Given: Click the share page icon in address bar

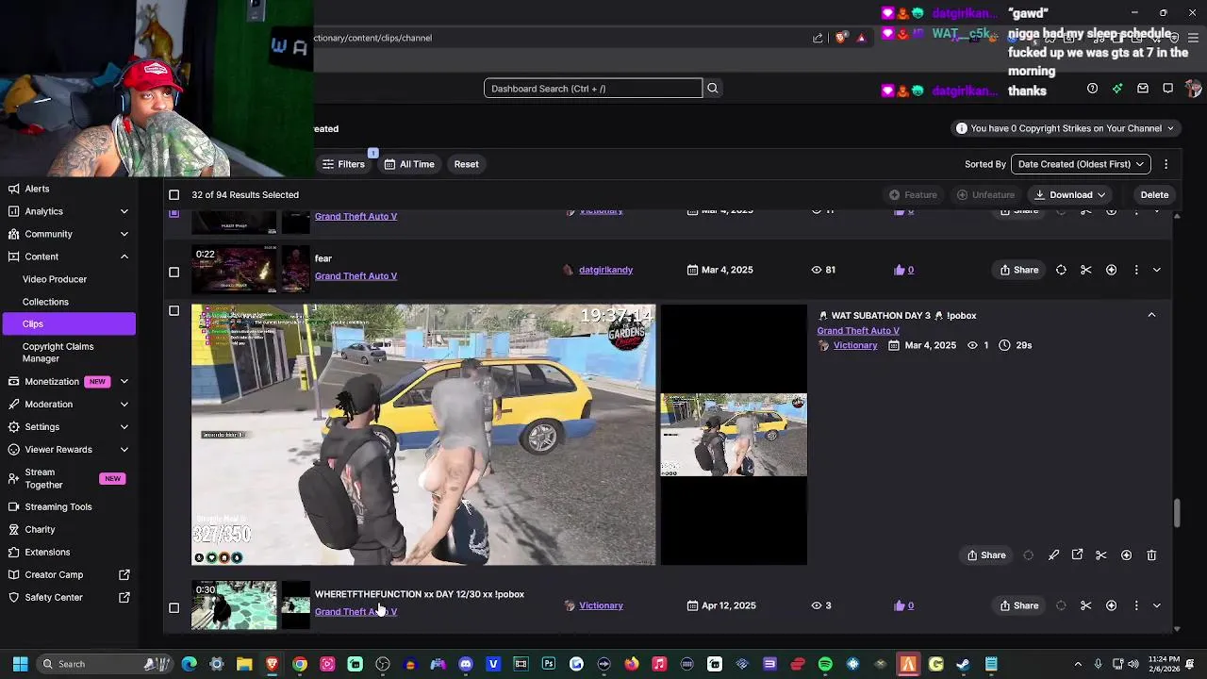Looking at the screenshot, I should 818,38.
